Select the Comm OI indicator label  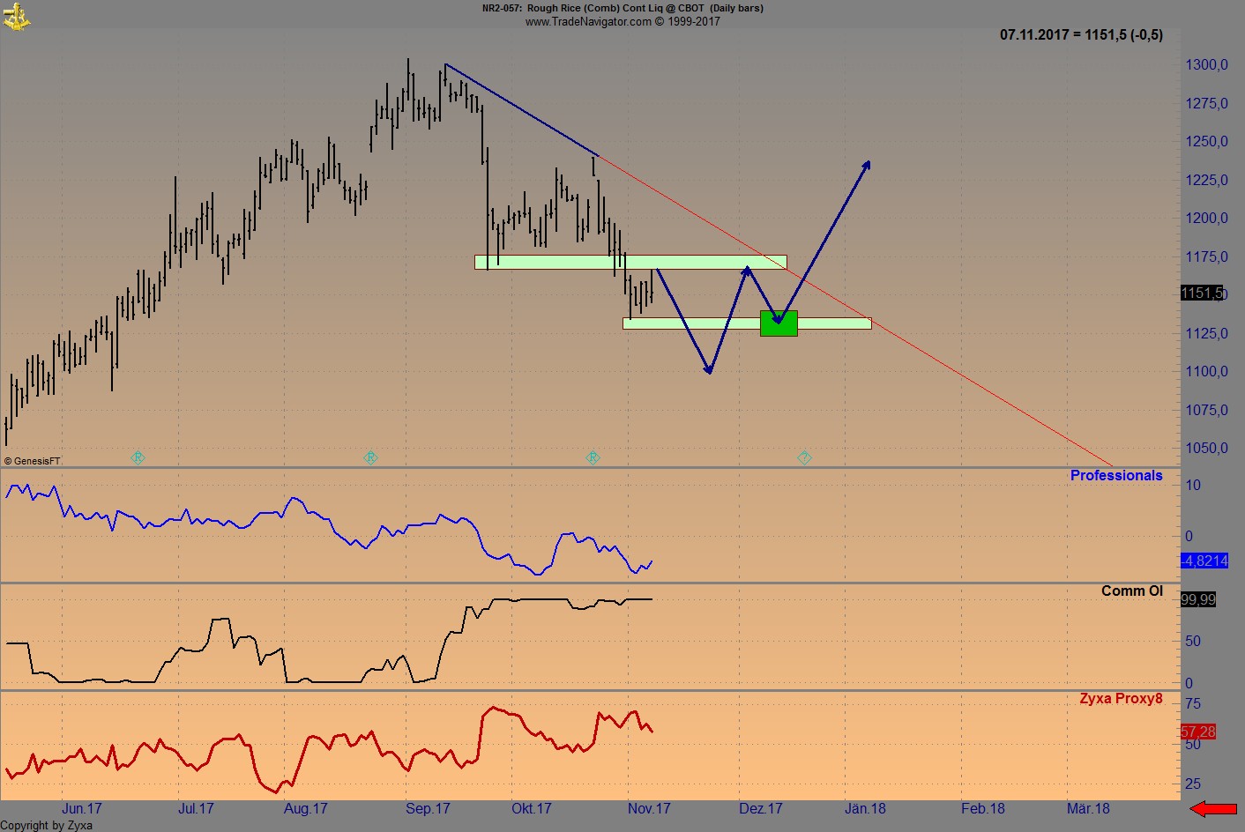tap(1132, 591)
